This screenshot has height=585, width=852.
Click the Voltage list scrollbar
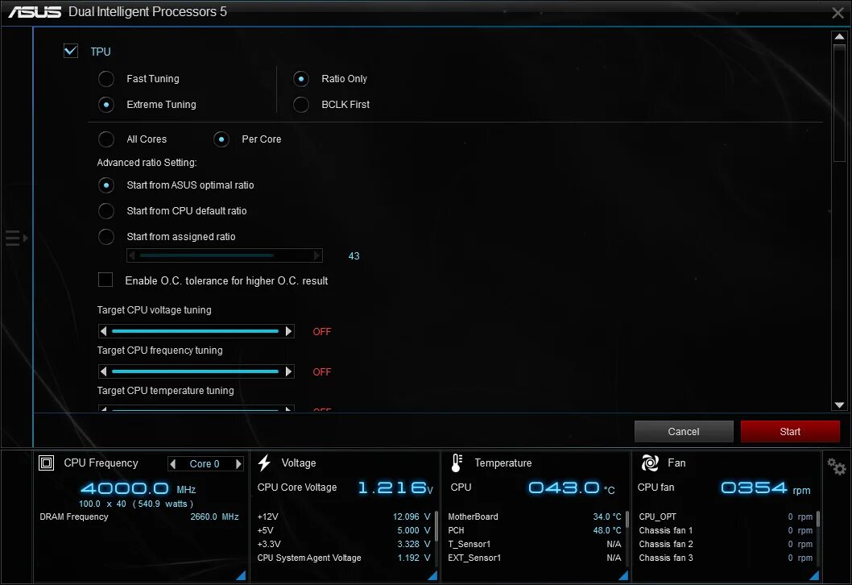(436, 525)
